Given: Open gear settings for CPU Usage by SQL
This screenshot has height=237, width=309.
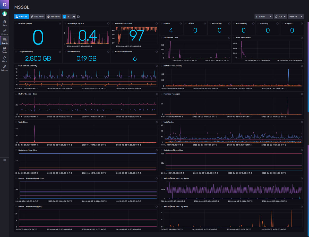Looking at the screenshot, I should click(108, 23).
